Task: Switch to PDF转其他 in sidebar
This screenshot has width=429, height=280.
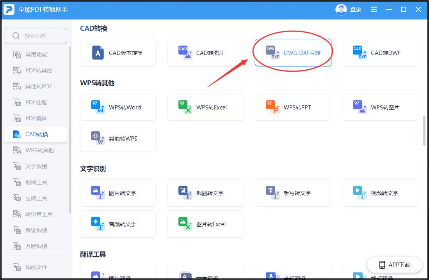Action: point(38,70)
